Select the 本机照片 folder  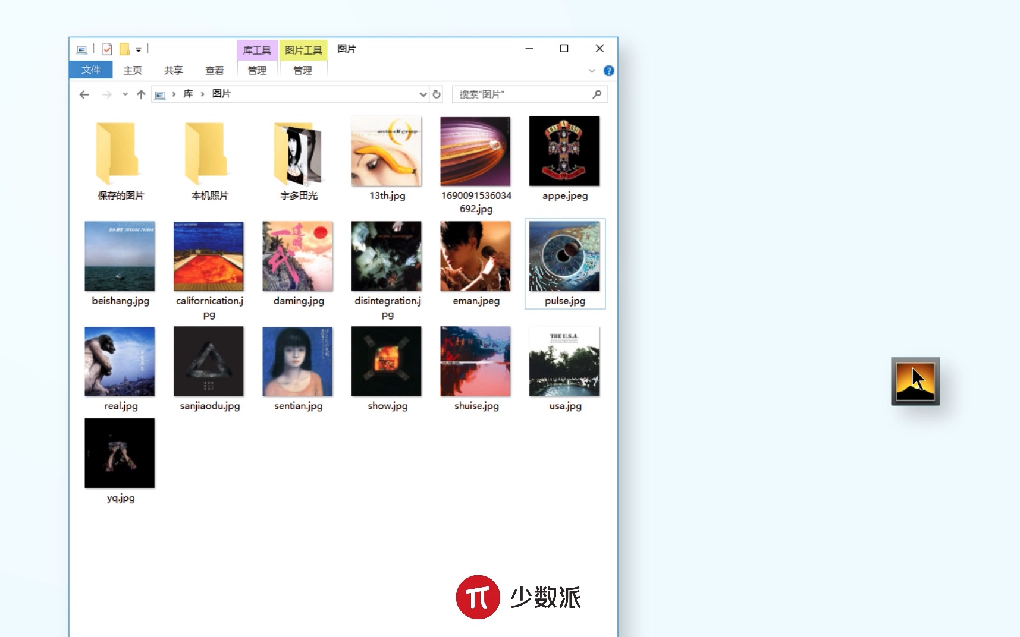point(209,159)
